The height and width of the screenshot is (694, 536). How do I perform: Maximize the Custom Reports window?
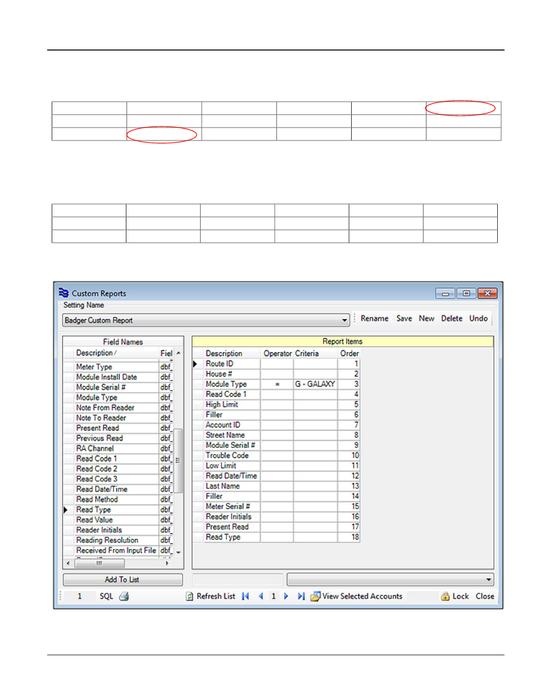click(x=466, y=293)
